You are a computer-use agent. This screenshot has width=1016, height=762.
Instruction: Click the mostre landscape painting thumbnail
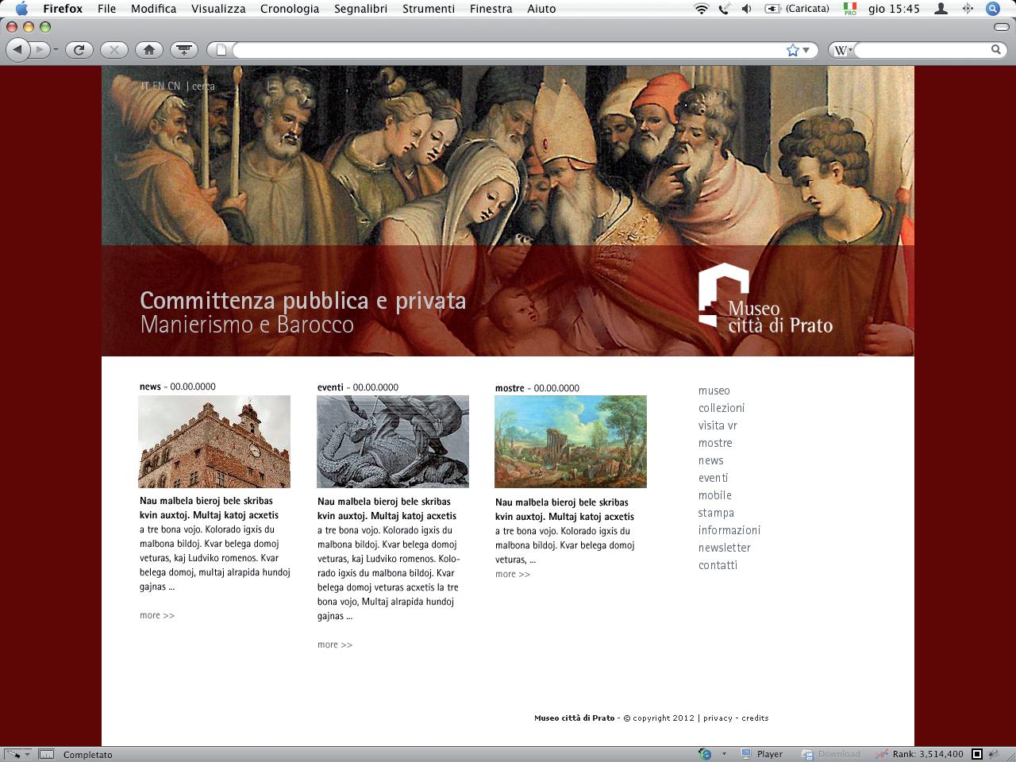(571, 442)
